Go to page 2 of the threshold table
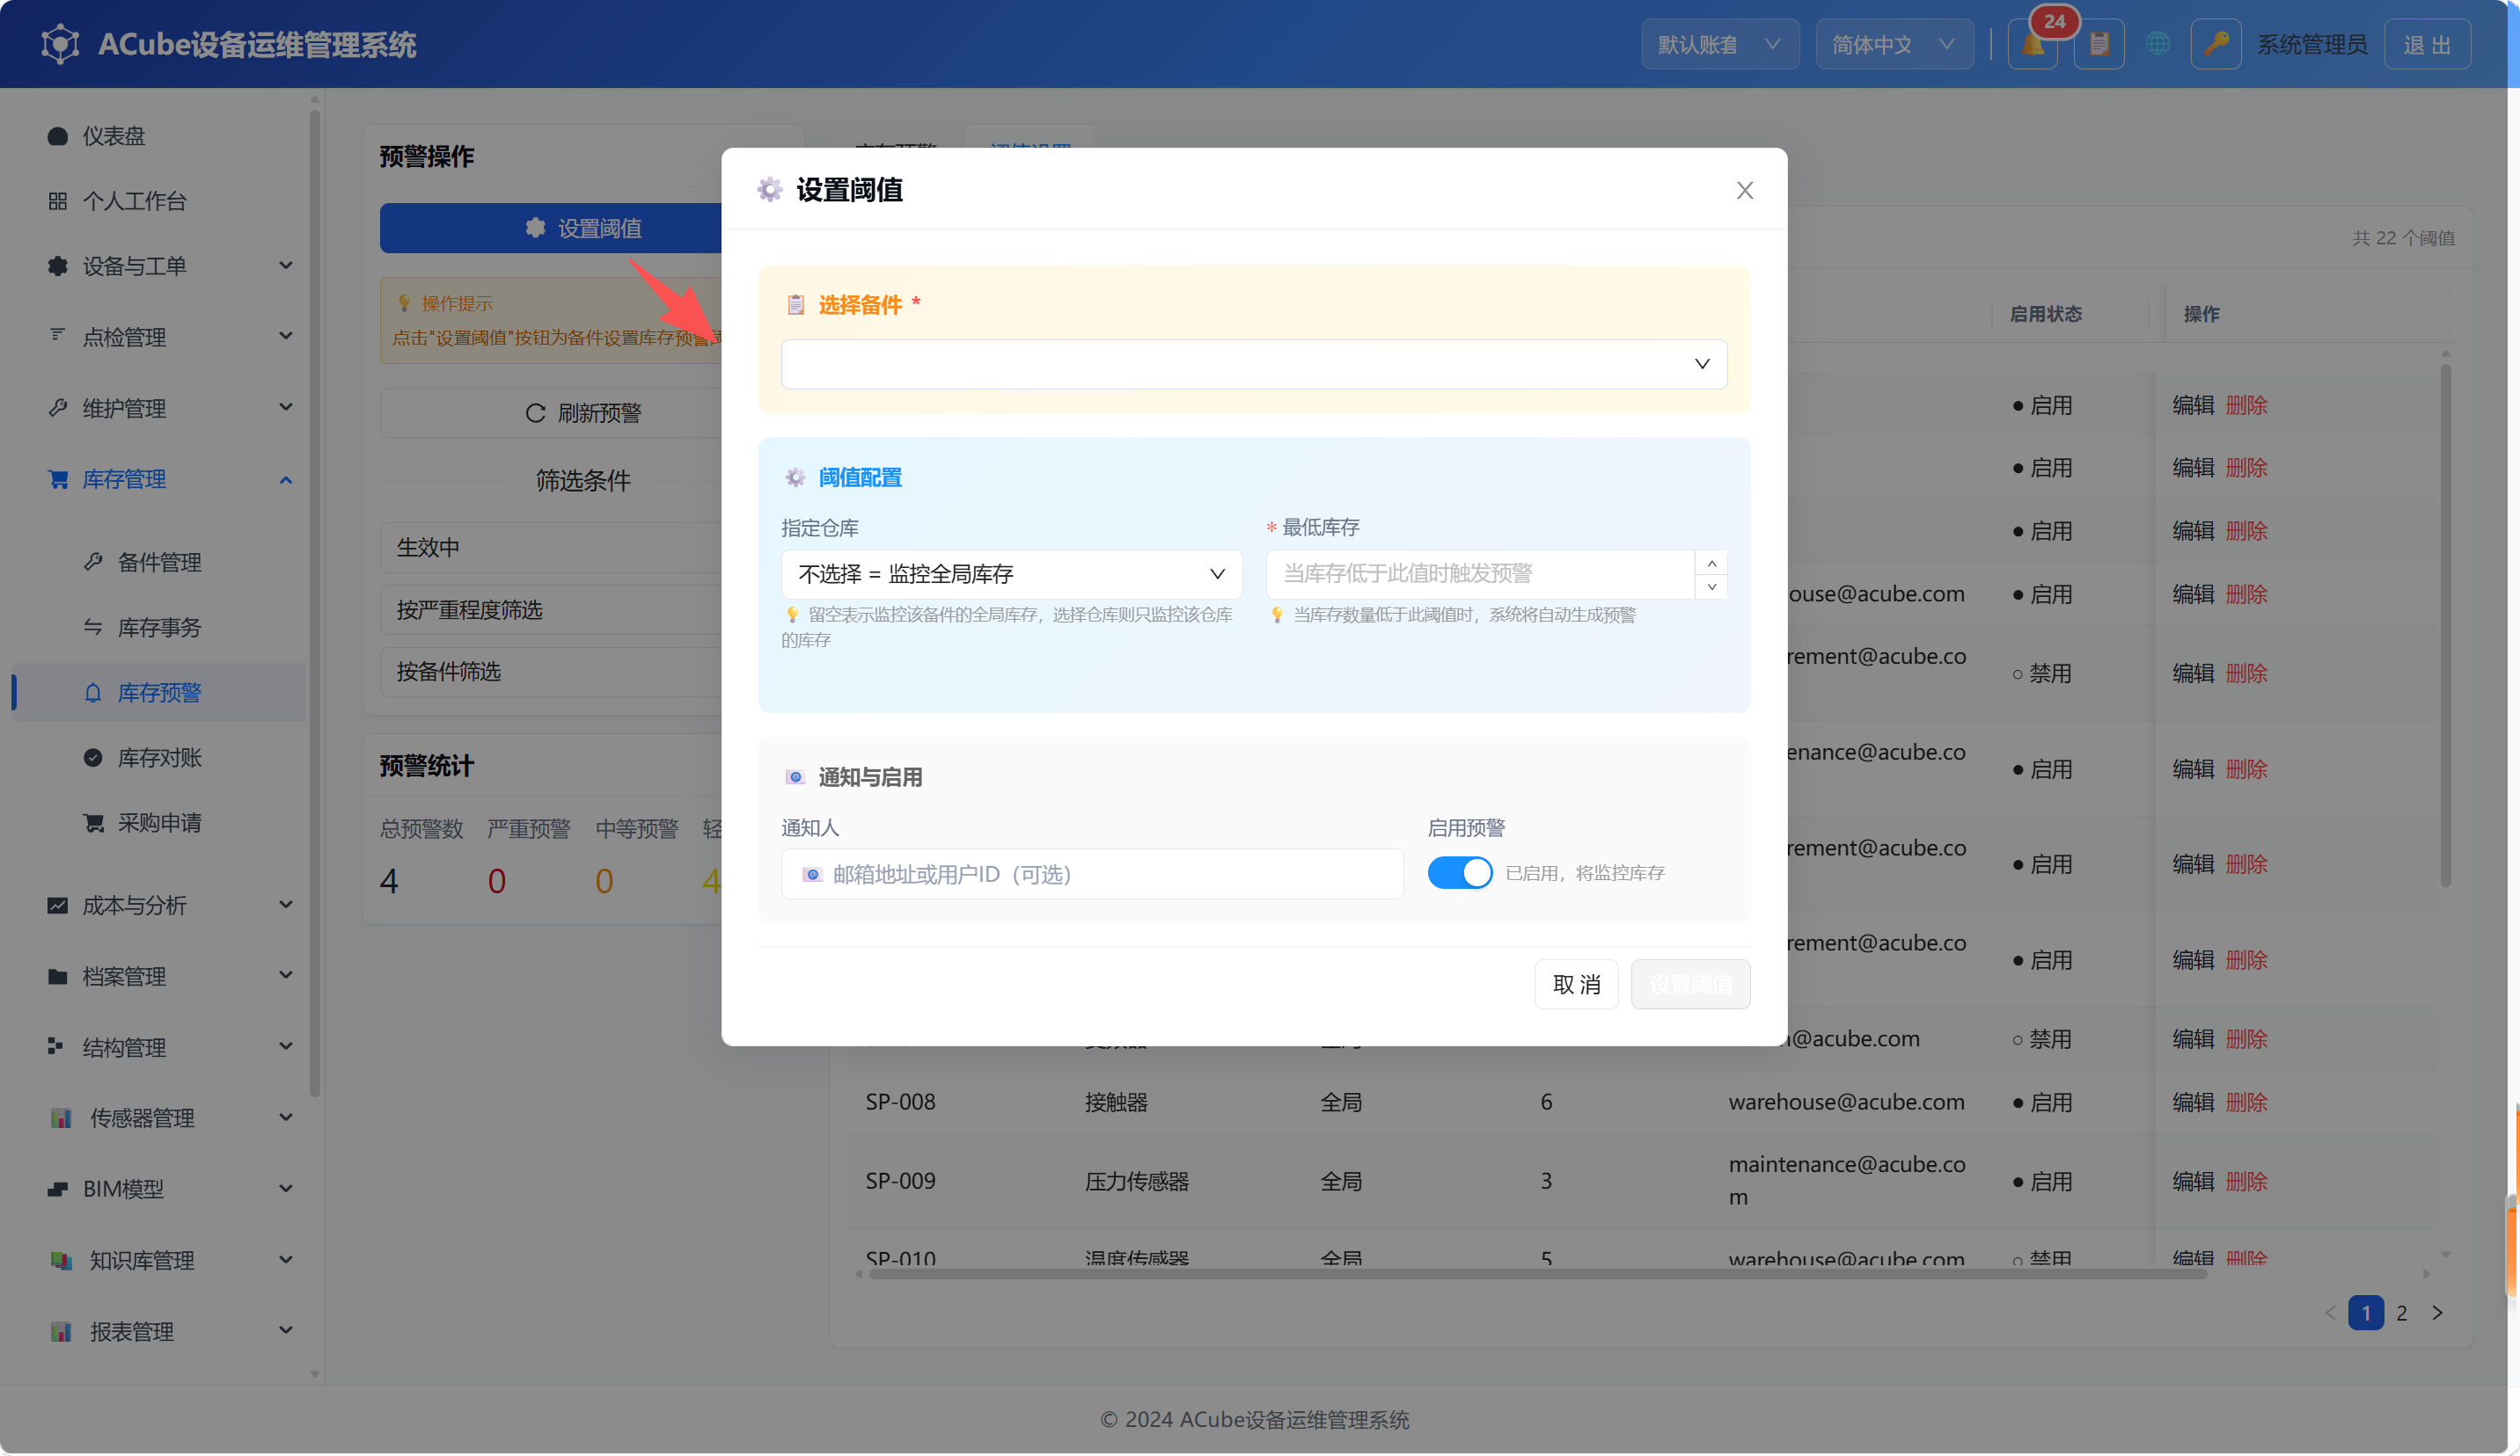The image size is (2520, 1456). (x=2401, y=1313)
